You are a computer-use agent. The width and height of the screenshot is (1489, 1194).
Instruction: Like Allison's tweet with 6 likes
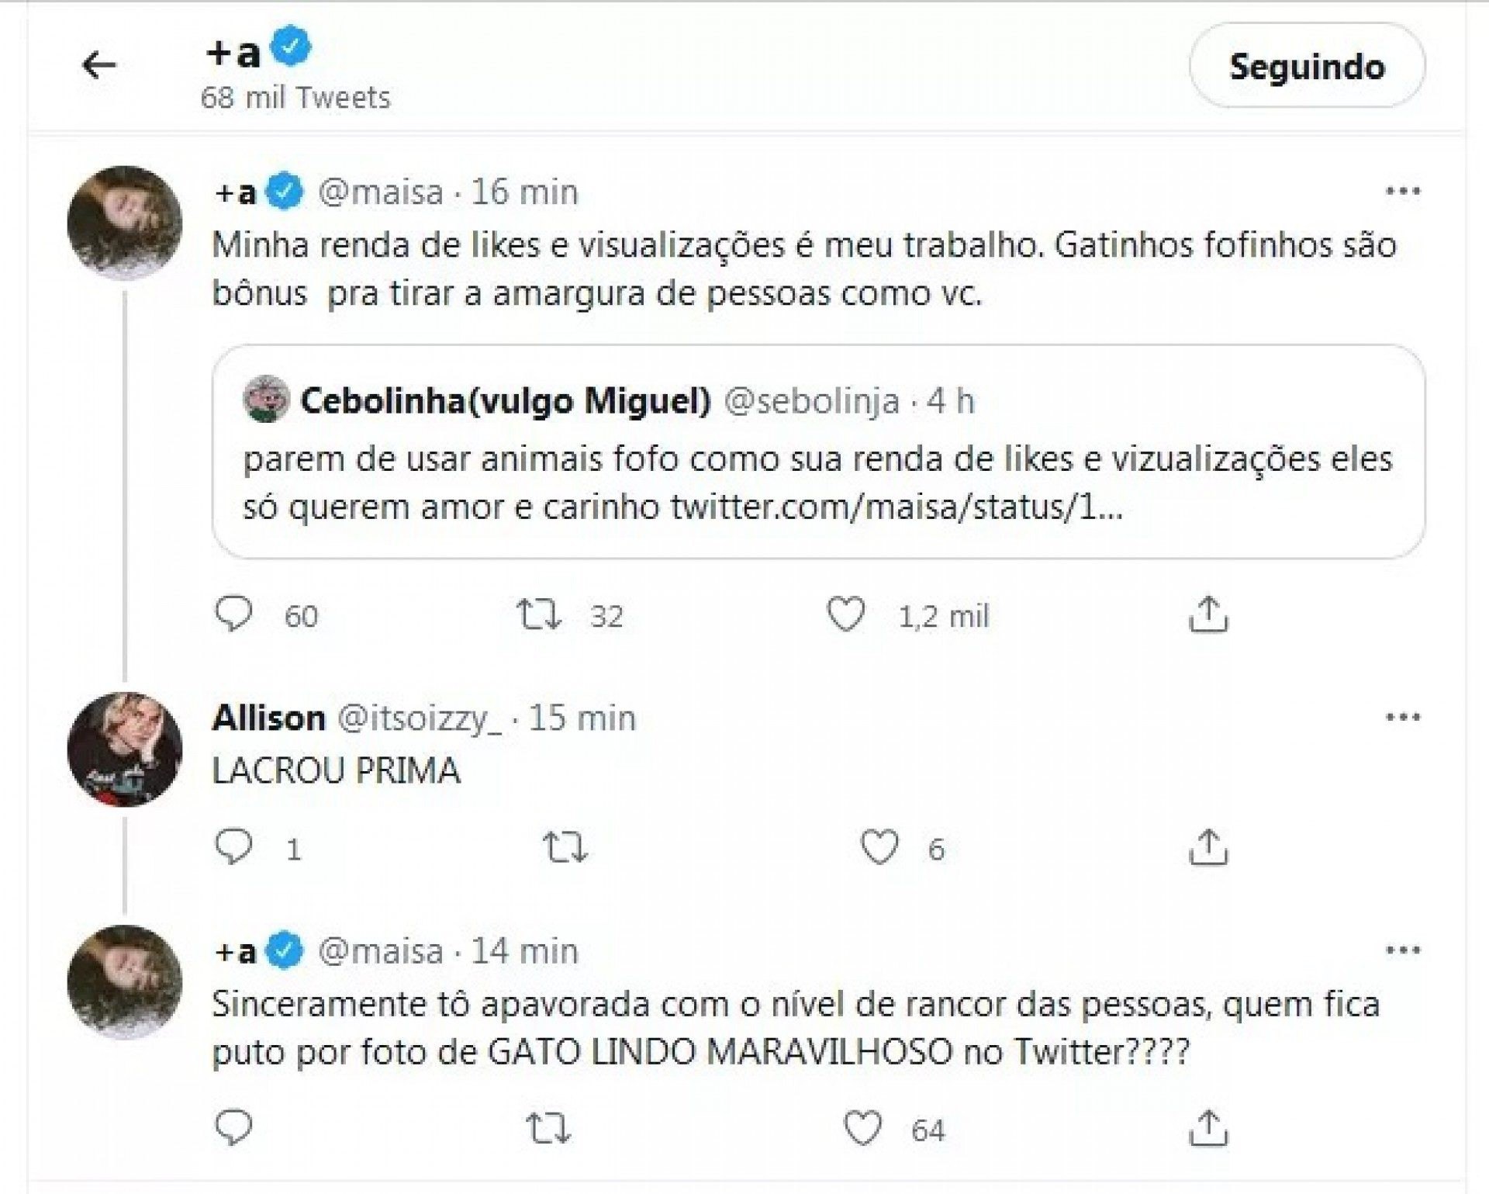pos(879,847)
